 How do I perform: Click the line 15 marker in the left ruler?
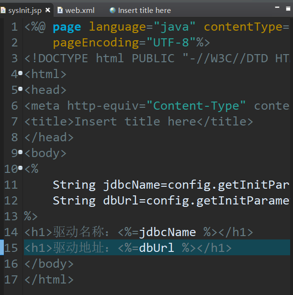tap(2, 248)
